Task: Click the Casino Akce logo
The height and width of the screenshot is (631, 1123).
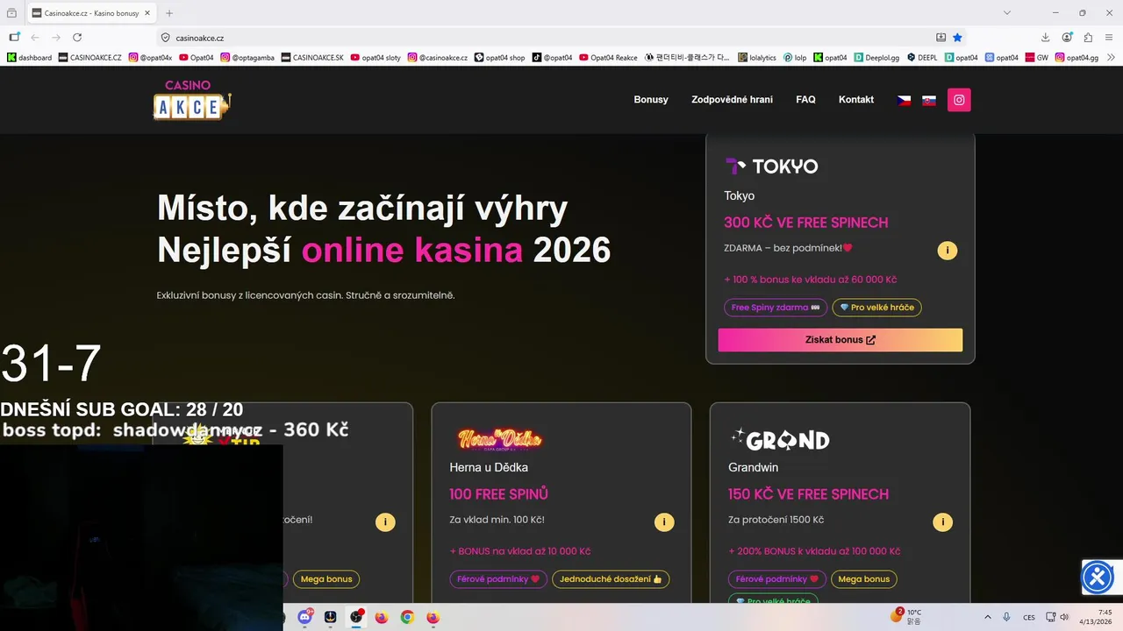Action: (192, 99)
